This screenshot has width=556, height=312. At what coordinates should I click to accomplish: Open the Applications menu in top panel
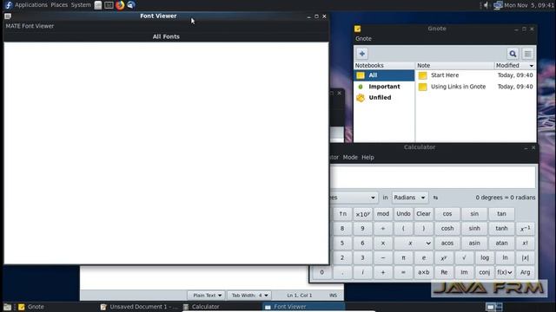[x=31, y=5]
